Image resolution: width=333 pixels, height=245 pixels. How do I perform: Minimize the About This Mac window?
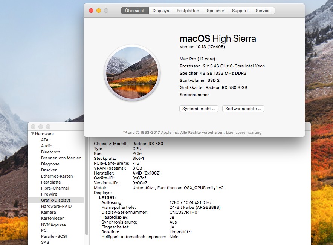99,11
